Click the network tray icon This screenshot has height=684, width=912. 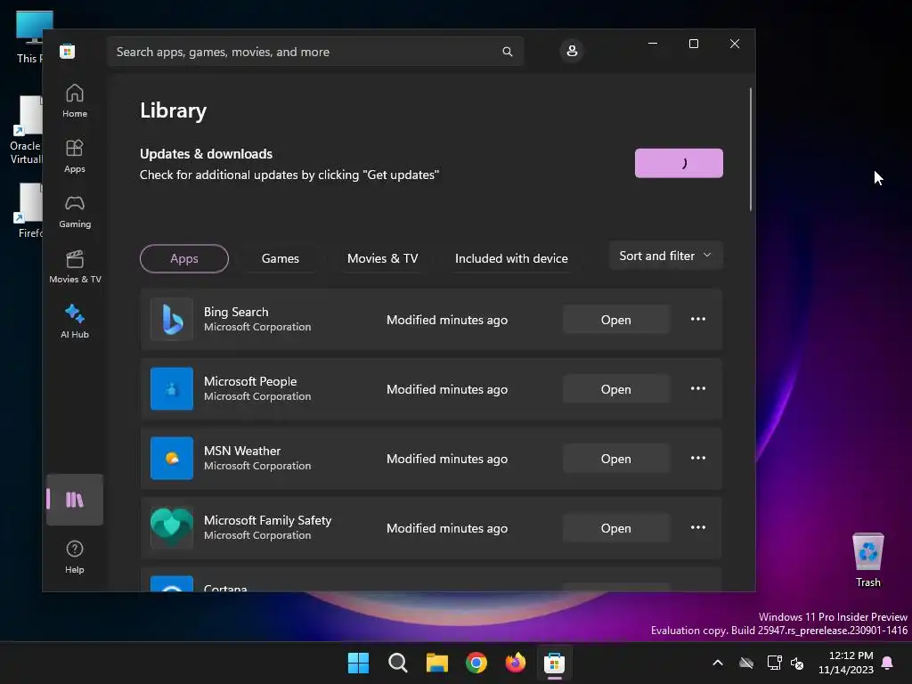(774, 663)
